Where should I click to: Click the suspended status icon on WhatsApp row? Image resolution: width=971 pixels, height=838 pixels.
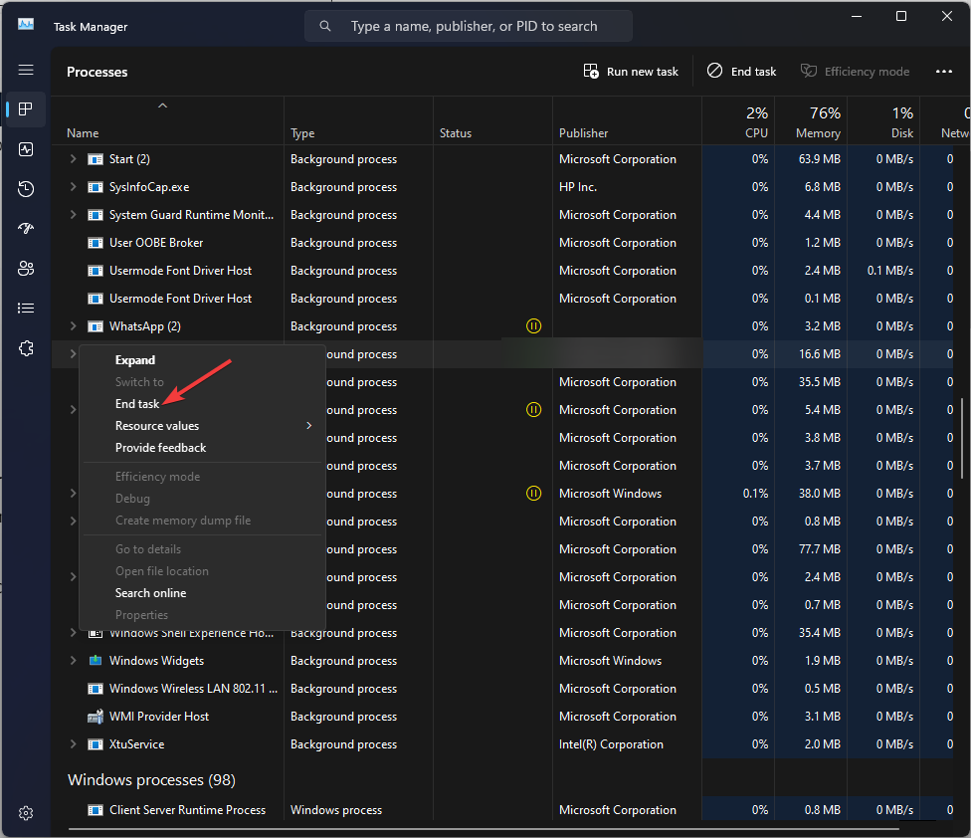click(x=534, y=325)
